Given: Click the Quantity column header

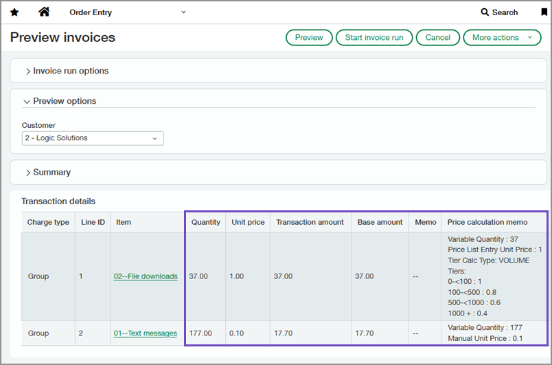Looking at the screenshot, I should point(205,222).
